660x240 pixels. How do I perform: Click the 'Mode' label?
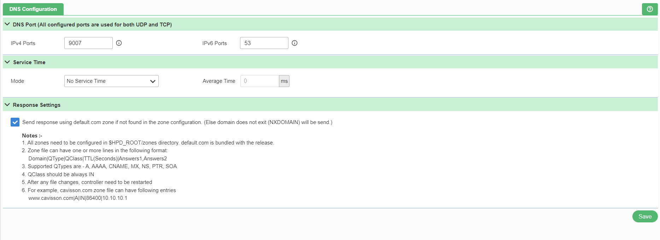[x=17, y=81]
